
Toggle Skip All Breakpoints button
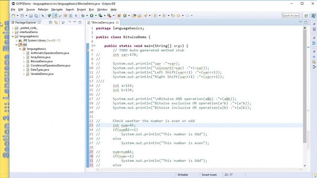click(x=43, y=15)
